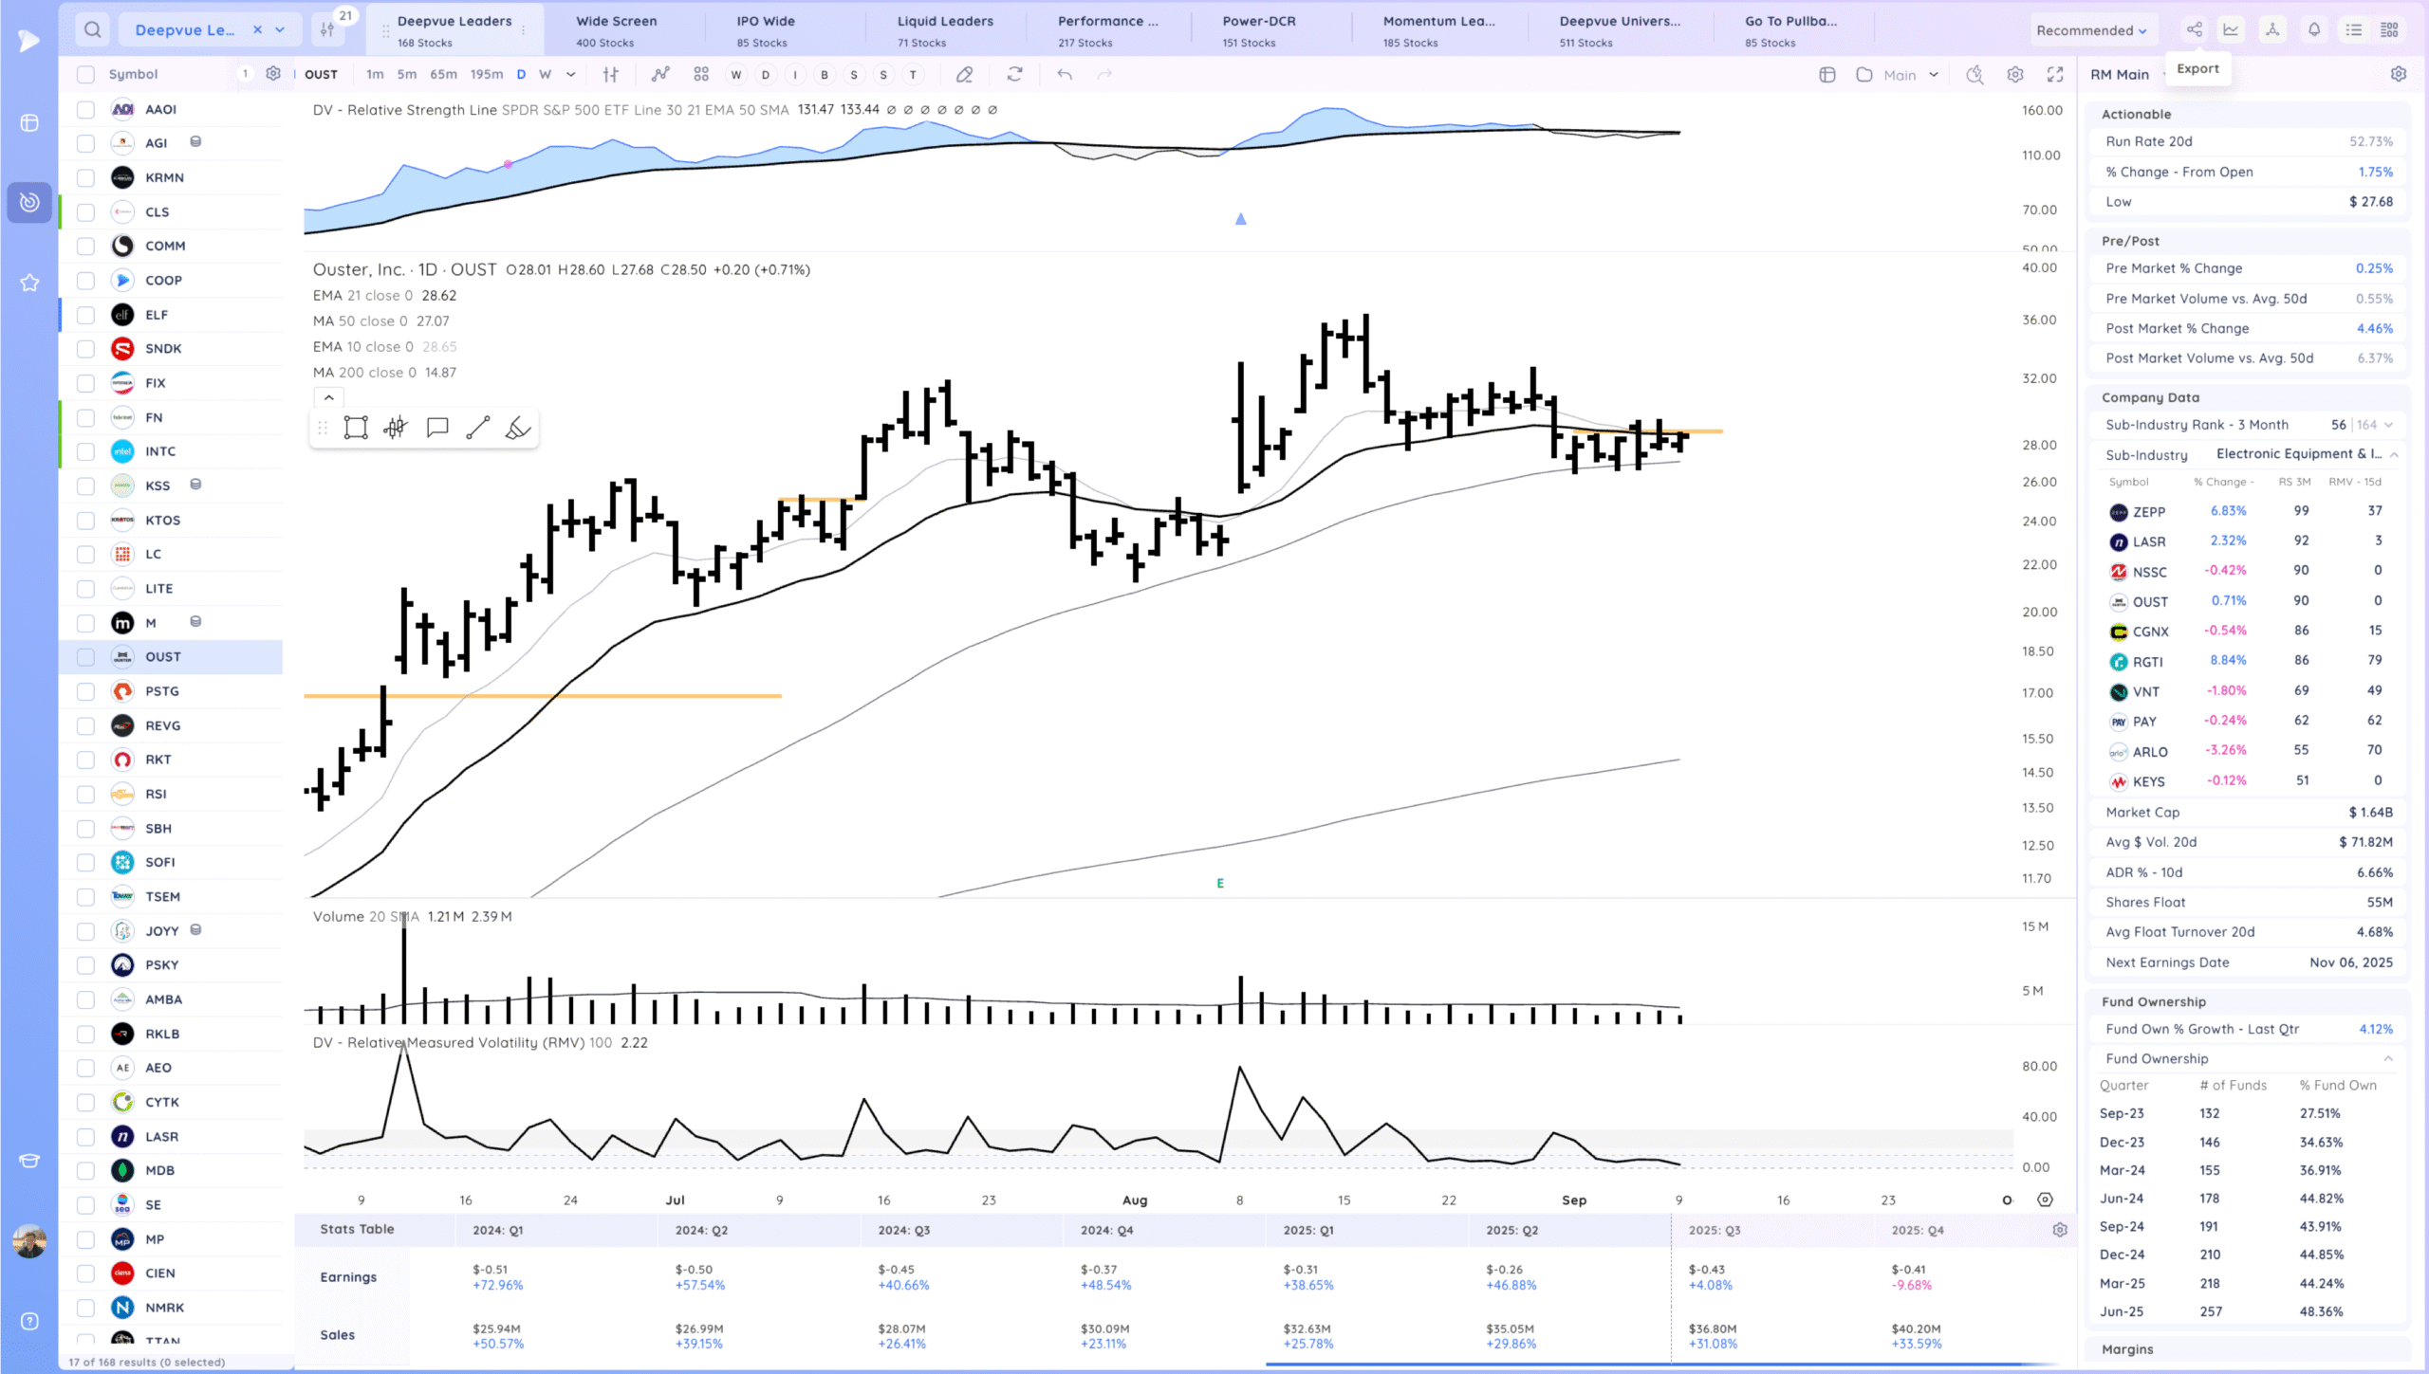Click the circled B template button
The width and height of the screenshot is (2429, 1374).
[x=825, y=75]
